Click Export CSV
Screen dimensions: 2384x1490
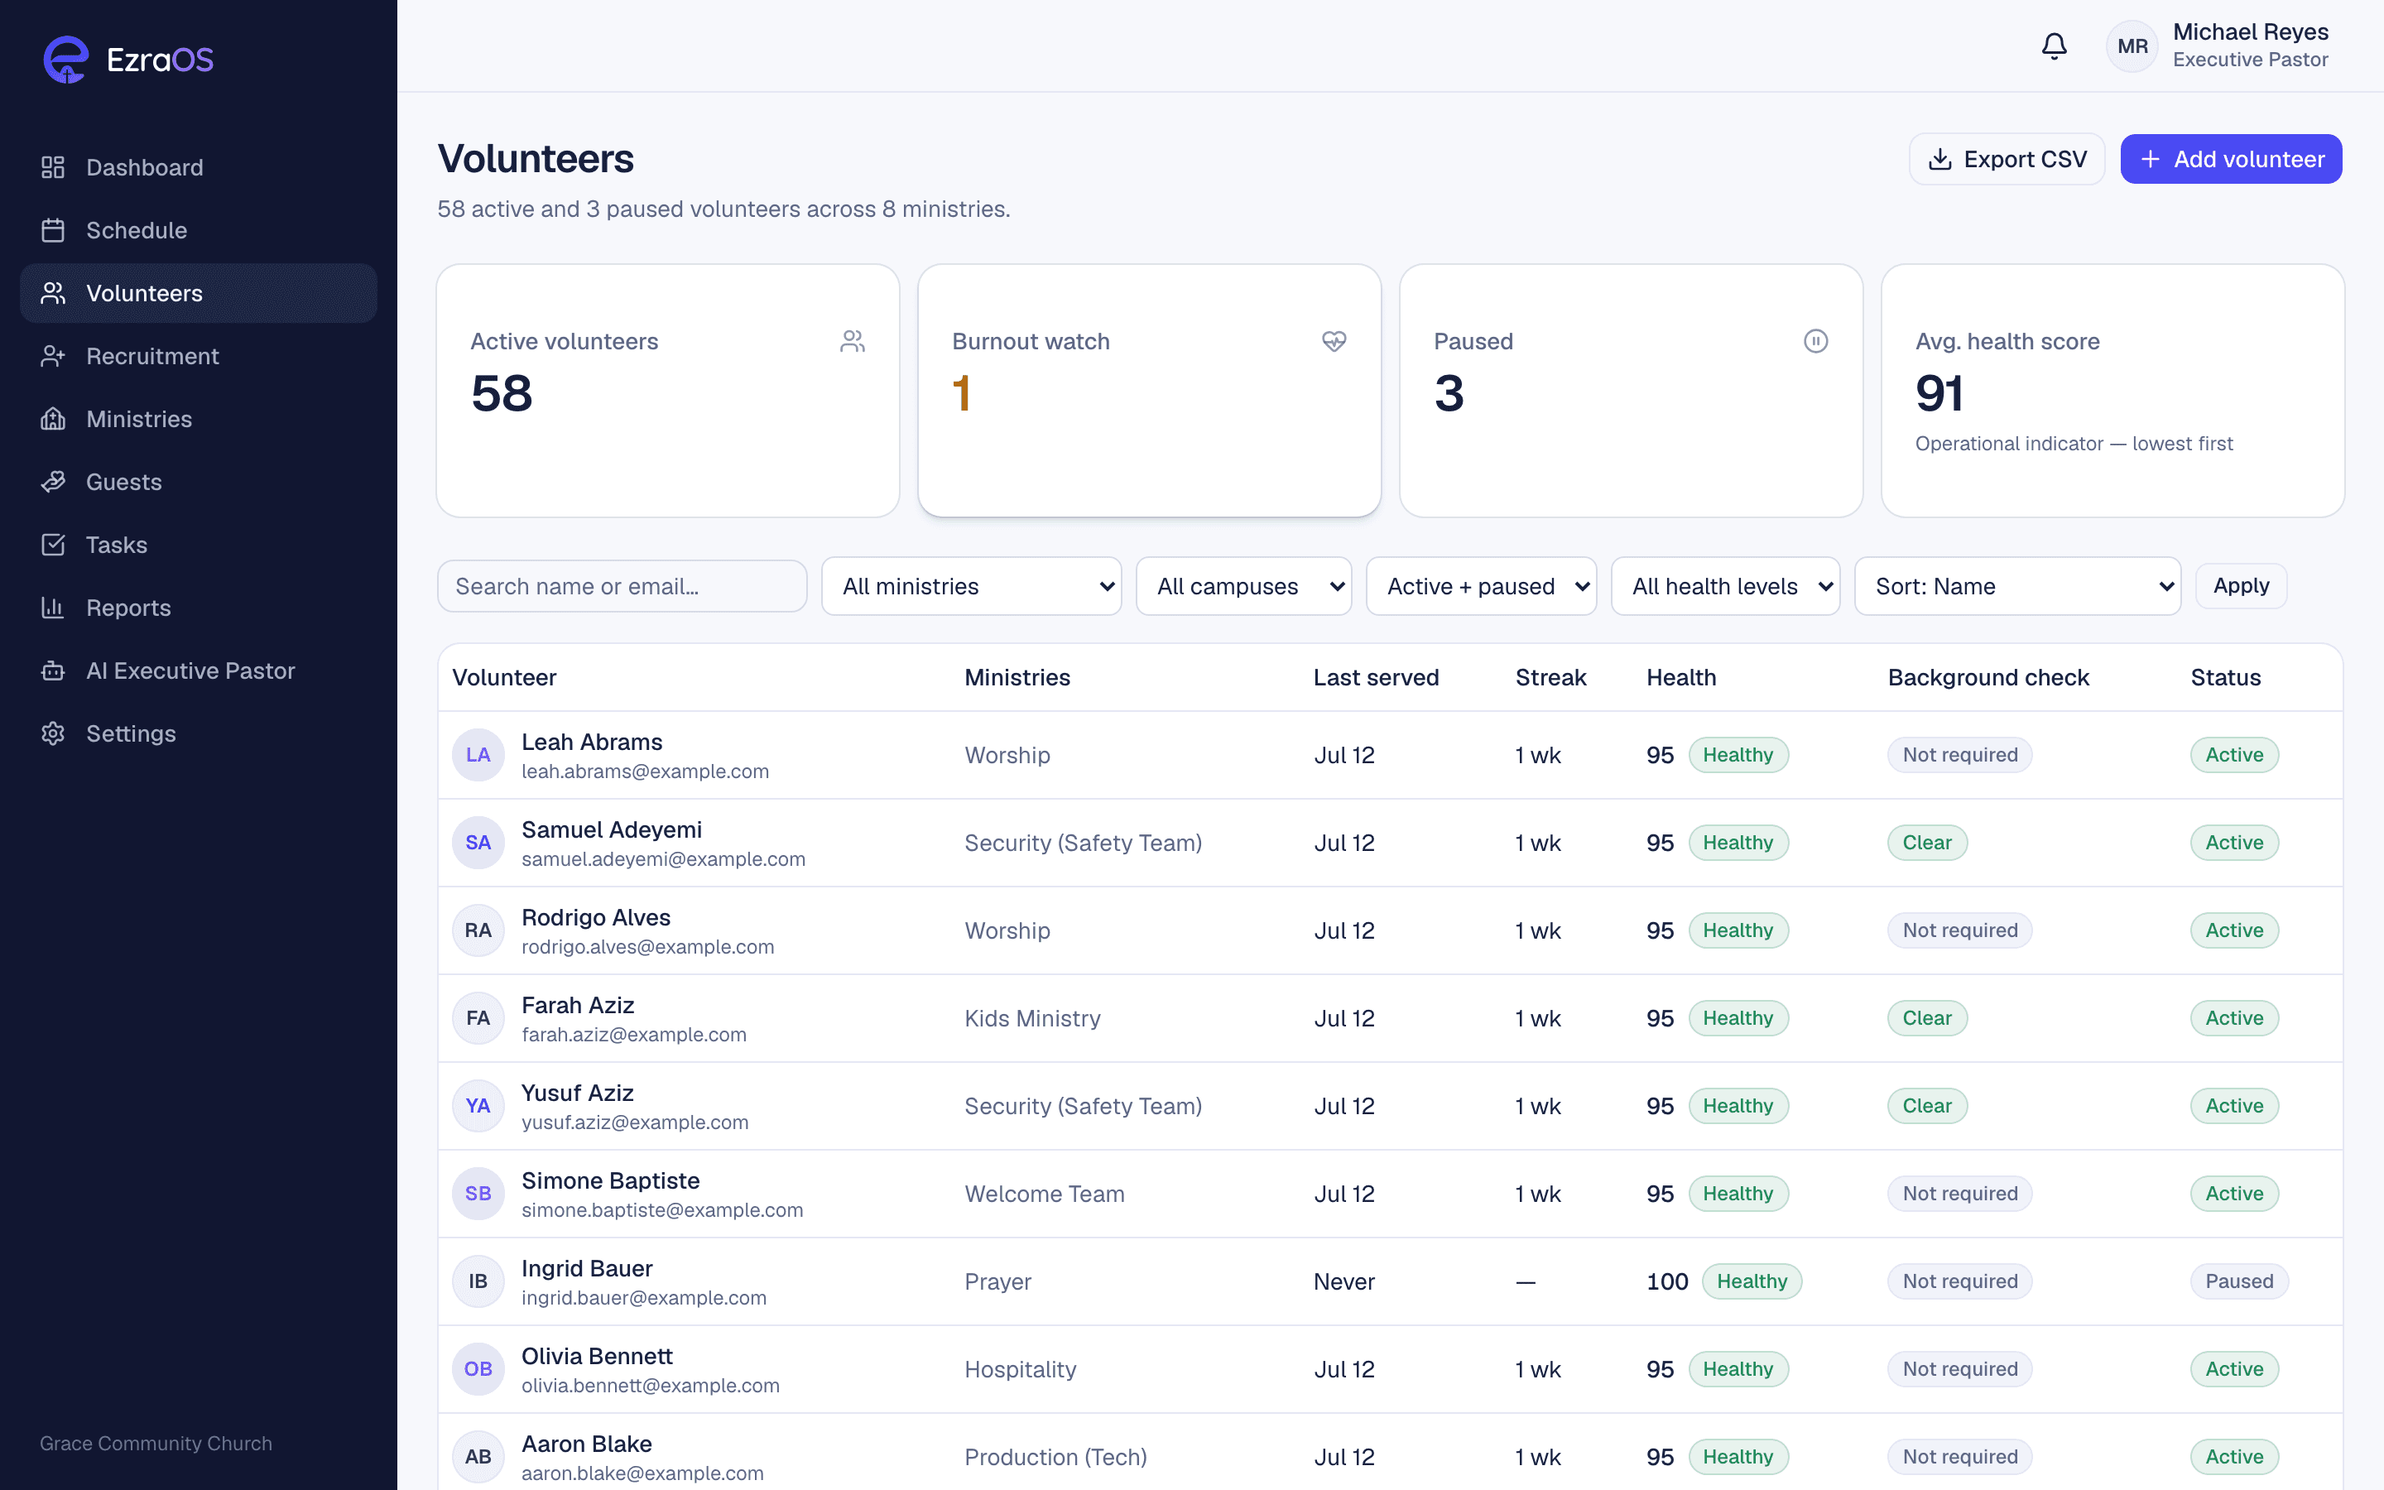[x=2007, y=159]
